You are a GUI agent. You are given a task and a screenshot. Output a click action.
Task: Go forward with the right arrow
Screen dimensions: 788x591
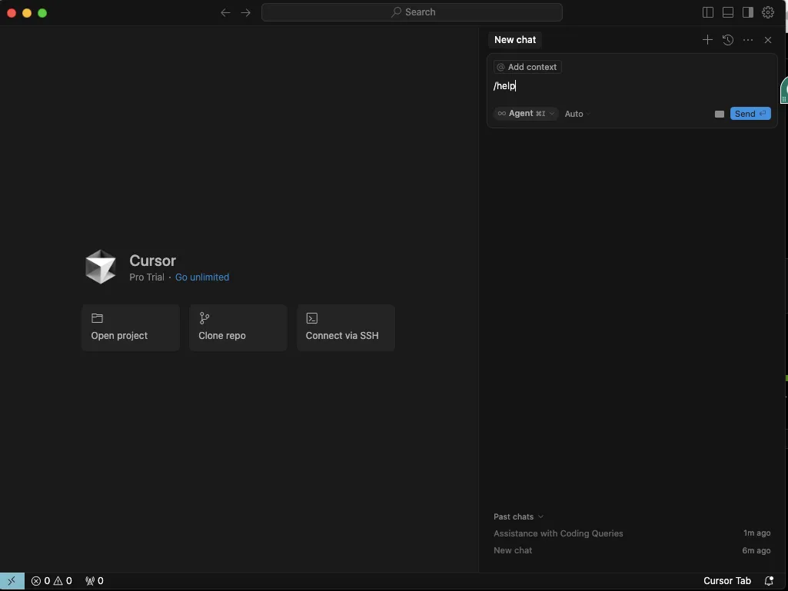[246, 12]
